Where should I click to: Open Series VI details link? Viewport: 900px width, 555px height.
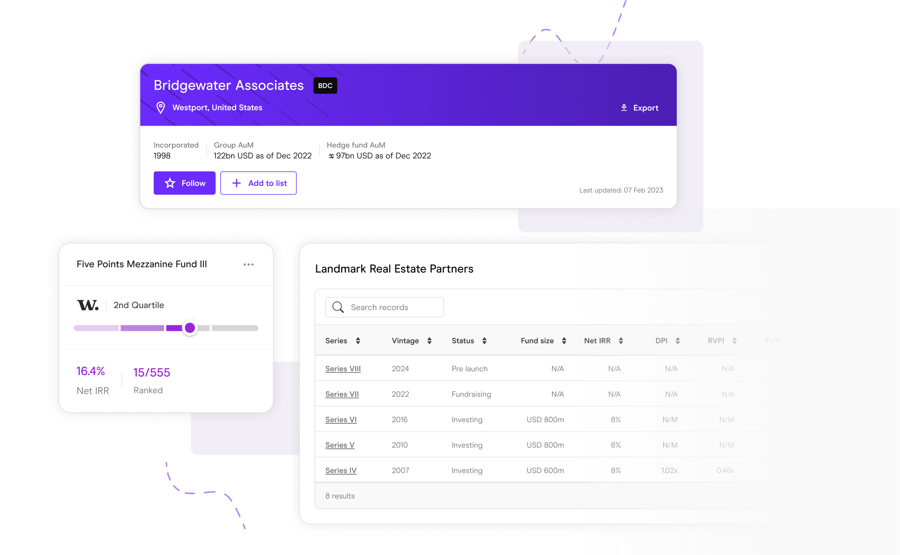[x=341, y=419]
